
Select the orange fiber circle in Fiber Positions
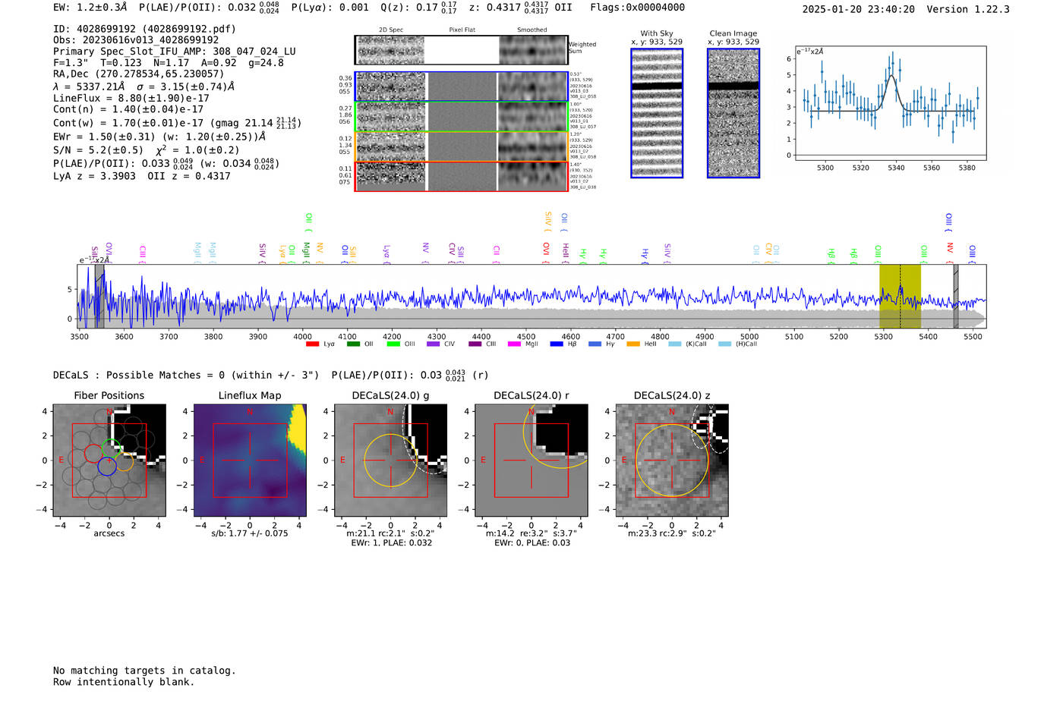(x=124, y=461)
